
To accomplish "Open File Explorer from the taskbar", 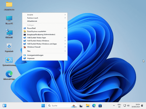I will [x=88, y=106].
